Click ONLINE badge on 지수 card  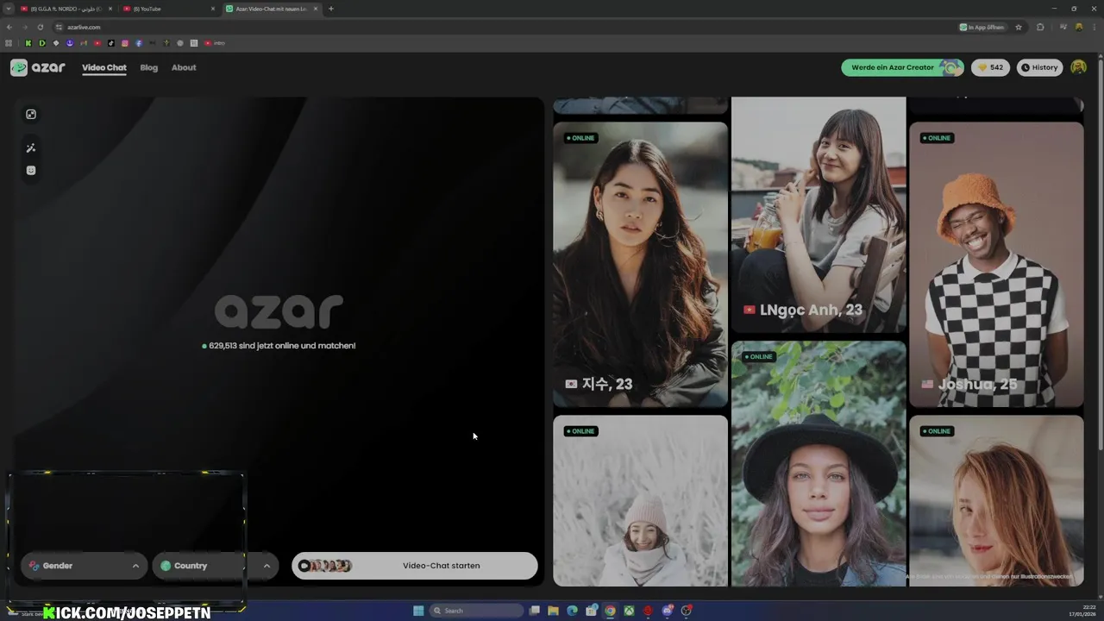pyautogui.click(x=580, y=138)
